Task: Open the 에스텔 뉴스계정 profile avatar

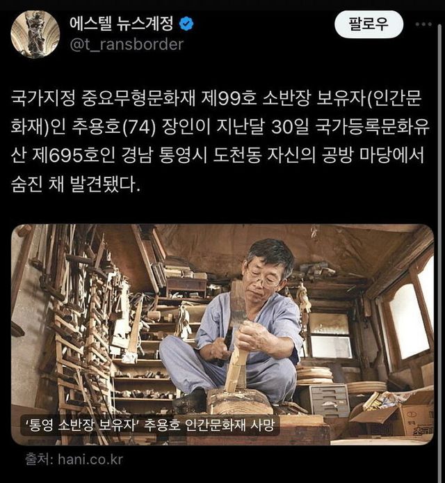Action: 35,34
